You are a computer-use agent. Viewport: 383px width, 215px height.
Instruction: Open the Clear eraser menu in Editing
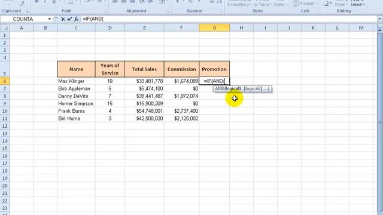(327, 4)
